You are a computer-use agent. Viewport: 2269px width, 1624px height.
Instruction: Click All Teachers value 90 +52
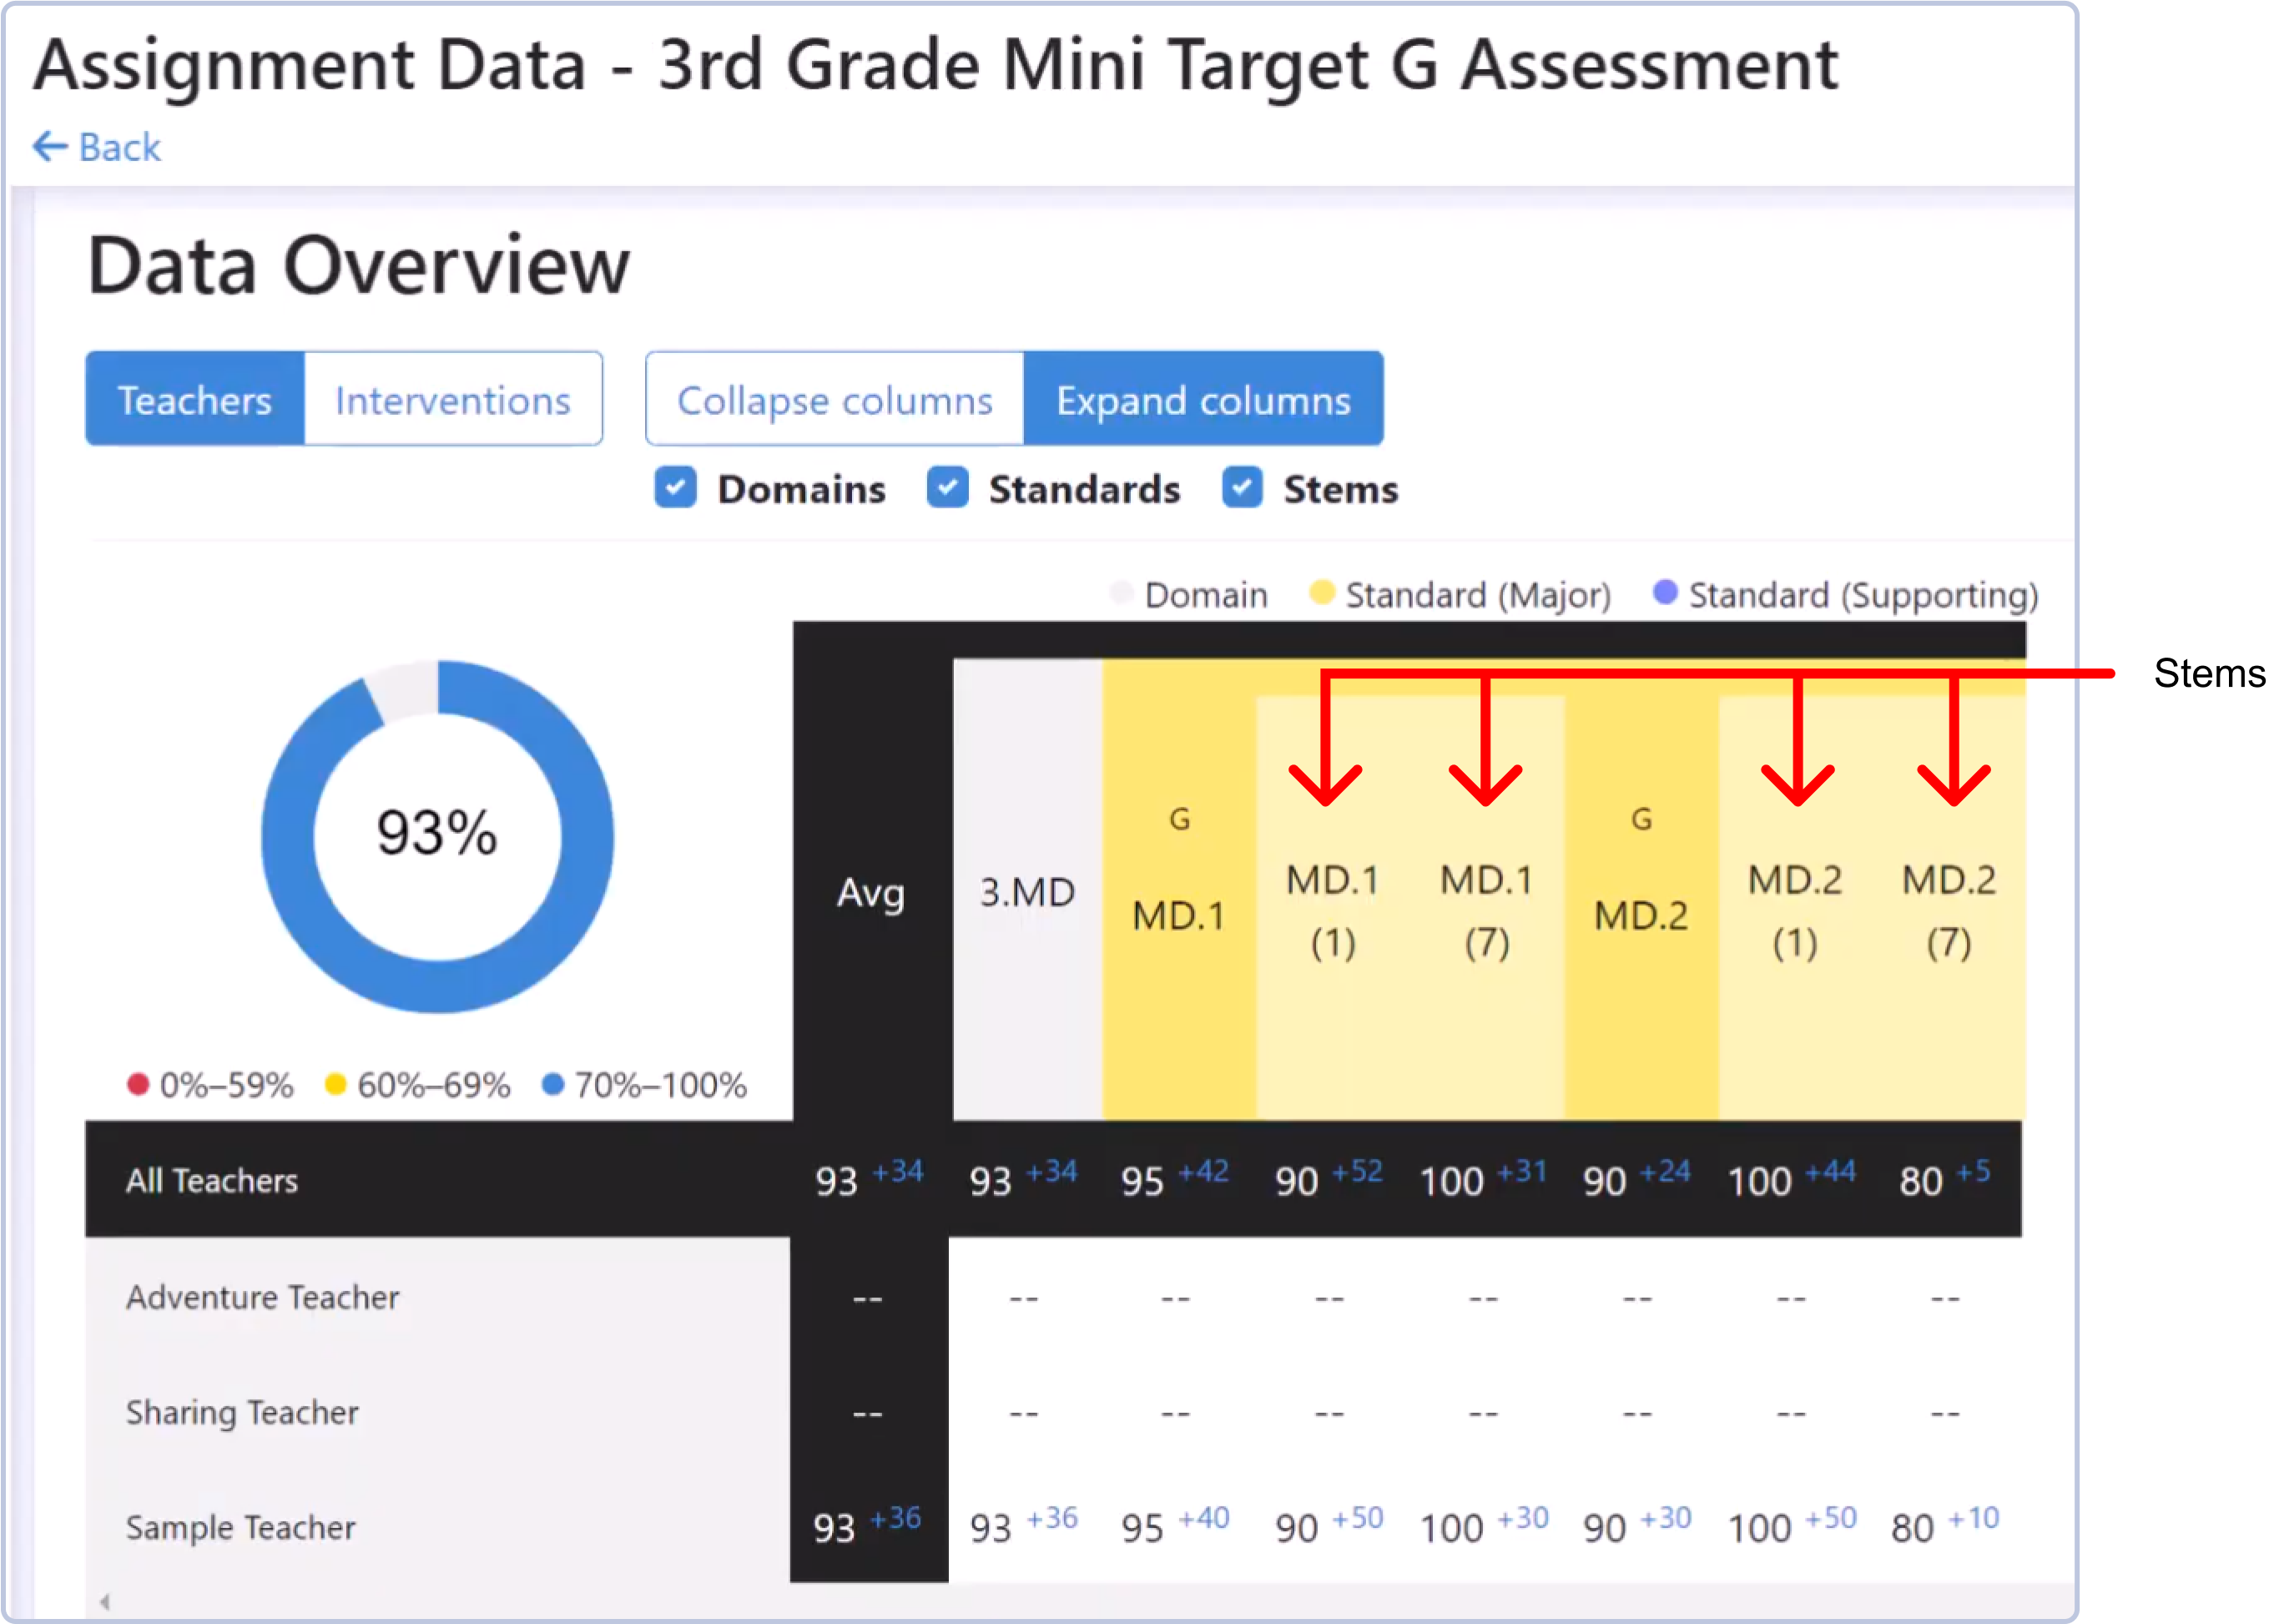(1329, 1179)
